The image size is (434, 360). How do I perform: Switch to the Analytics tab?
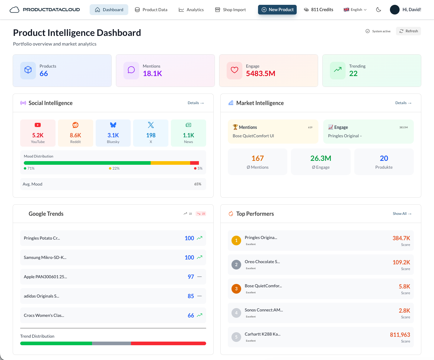pos(191,10)
